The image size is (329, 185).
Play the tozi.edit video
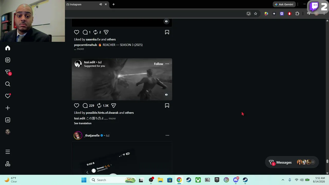122,79
